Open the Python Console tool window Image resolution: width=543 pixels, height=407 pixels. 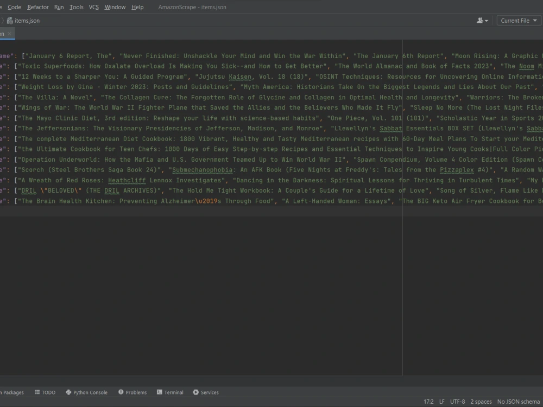(86, 392)
